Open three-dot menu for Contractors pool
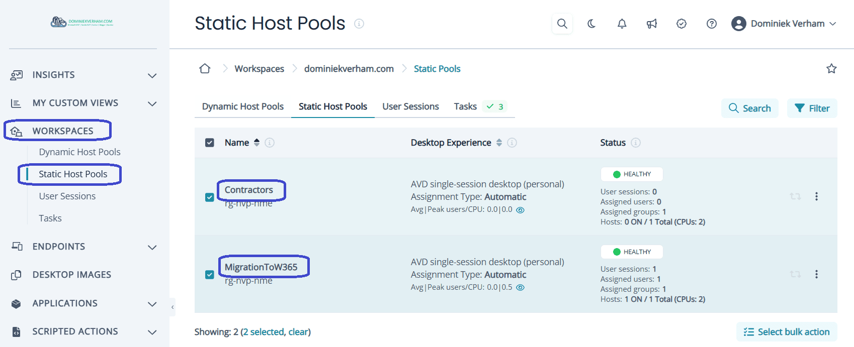 pos(816,196)
